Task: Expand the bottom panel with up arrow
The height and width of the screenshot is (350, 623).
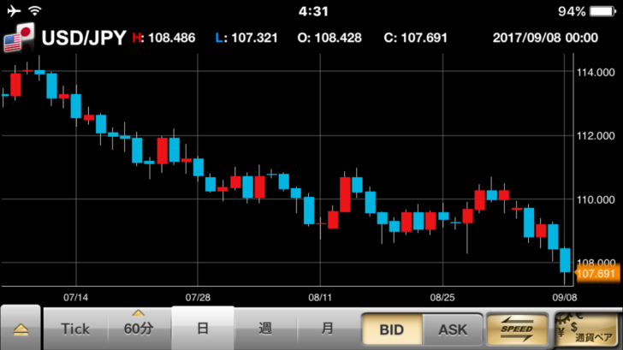Action: pos(21,329)
